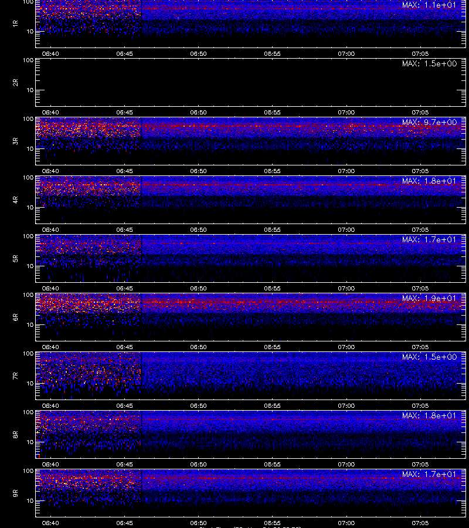Click inside the blank 2R spectrogram plot
469x528 pixels.
pos(251,83)
